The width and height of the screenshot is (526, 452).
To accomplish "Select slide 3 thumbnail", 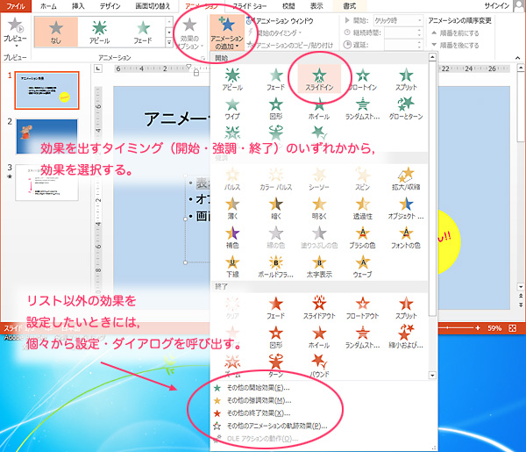I will pyautogui.click(x=46, y=183).
